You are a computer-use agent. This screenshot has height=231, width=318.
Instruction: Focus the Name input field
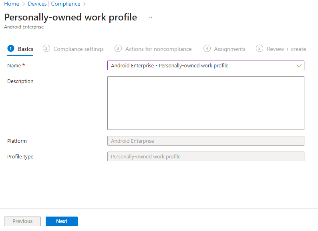point(205,65)
